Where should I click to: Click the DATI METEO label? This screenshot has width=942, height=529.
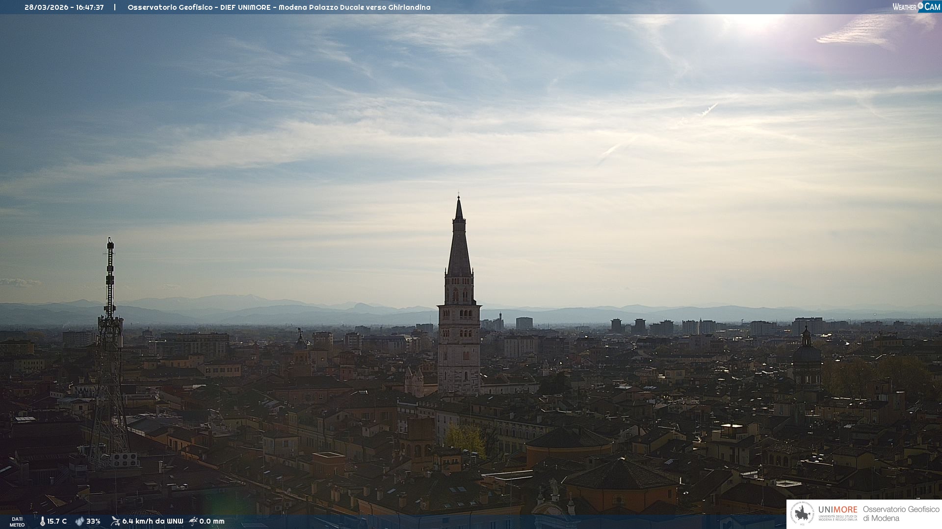click(17, 522)
